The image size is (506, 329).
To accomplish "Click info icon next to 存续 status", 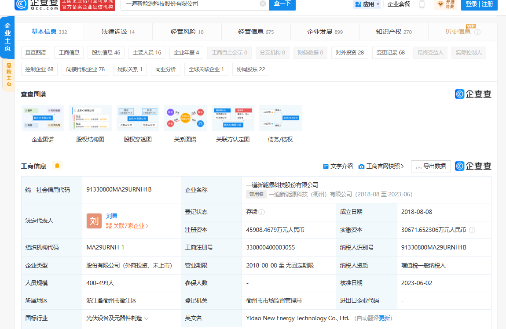I will pos(262,212).
